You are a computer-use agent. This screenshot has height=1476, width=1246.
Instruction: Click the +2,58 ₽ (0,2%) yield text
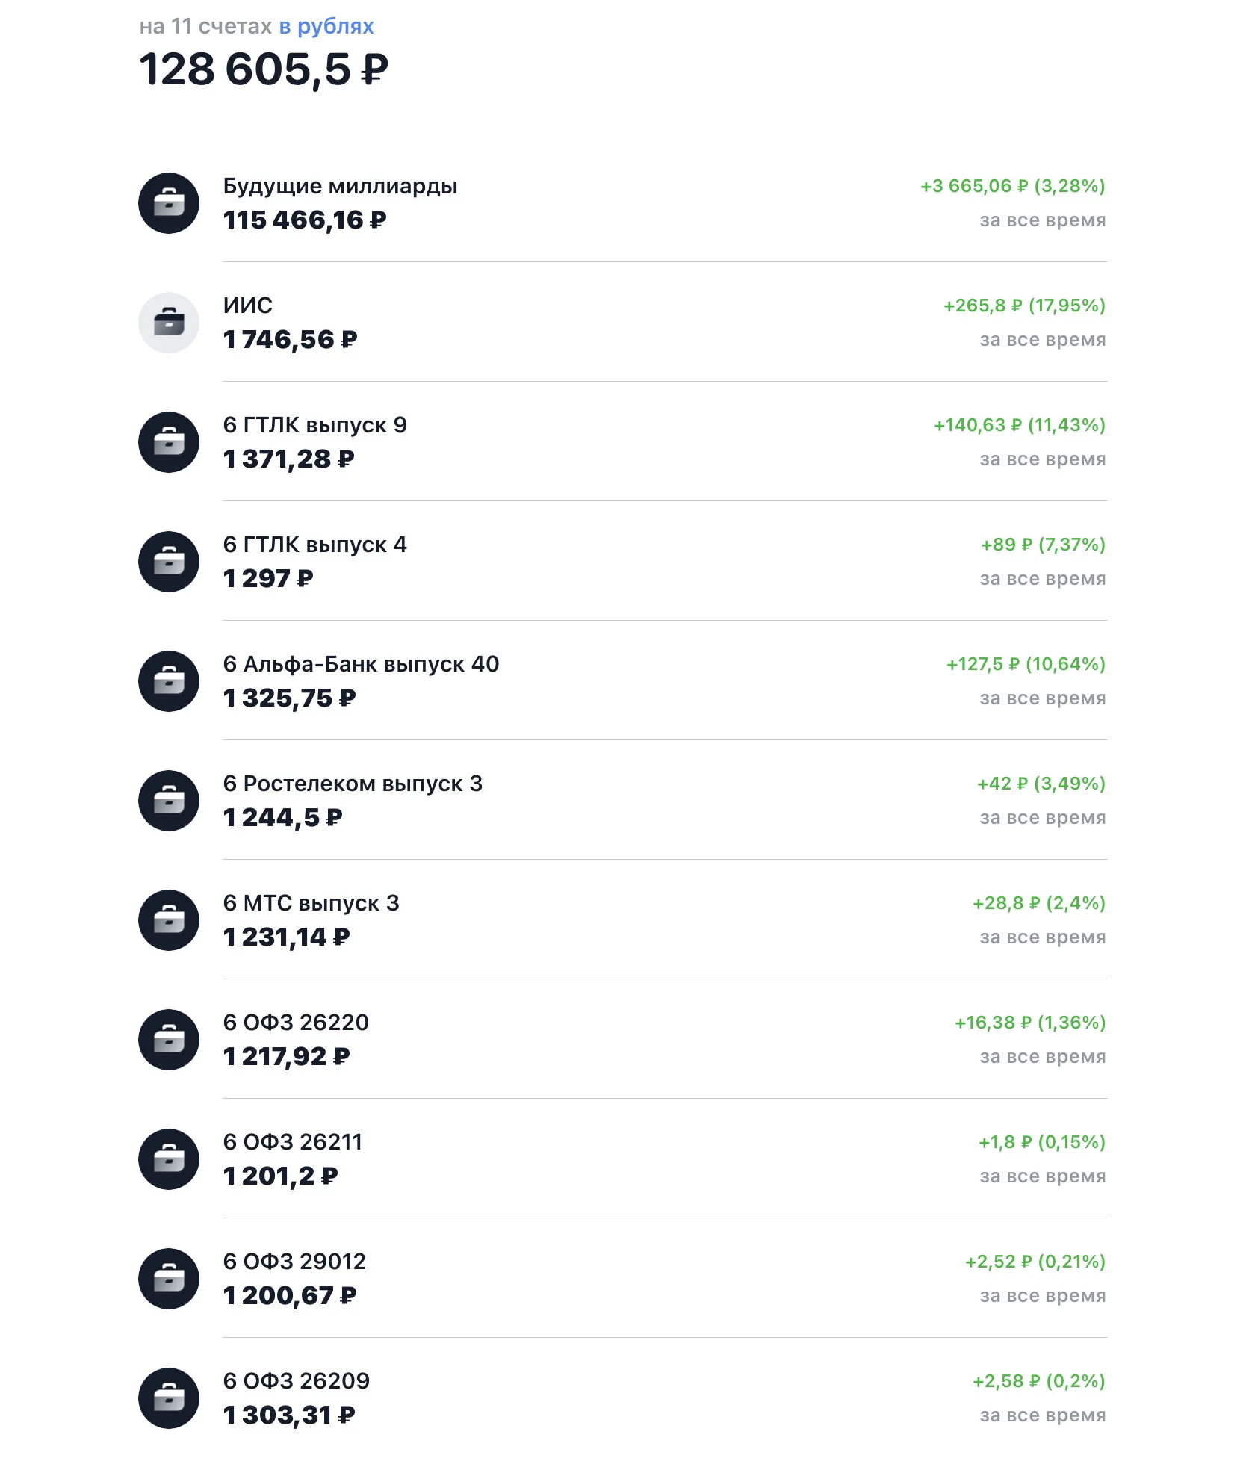pos(1038,1381)
